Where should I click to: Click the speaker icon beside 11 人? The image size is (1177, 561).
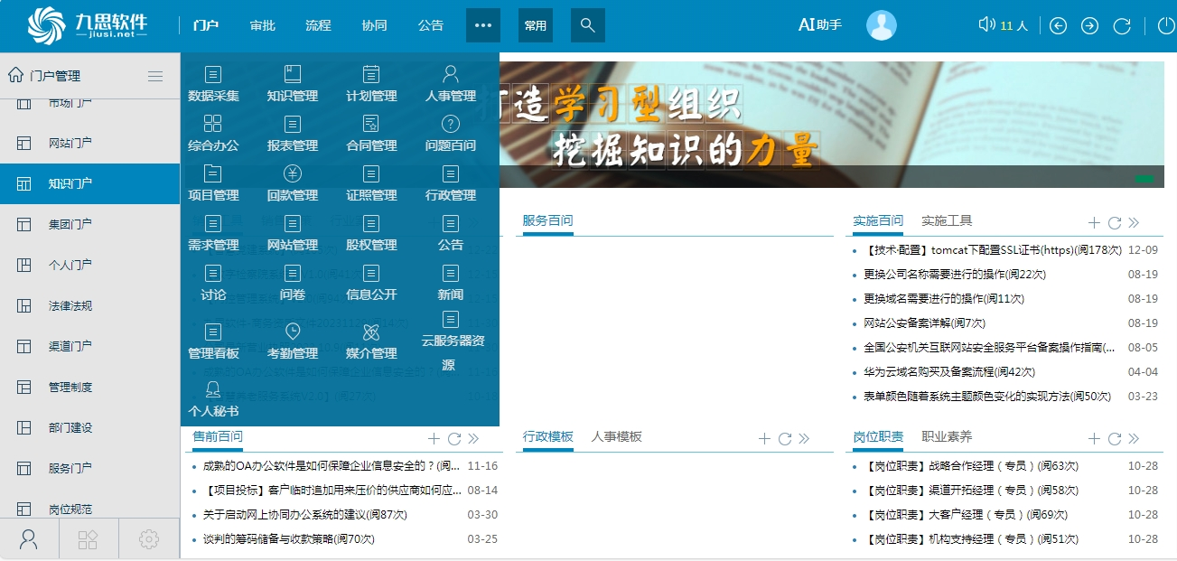click(x=986, y=25)
